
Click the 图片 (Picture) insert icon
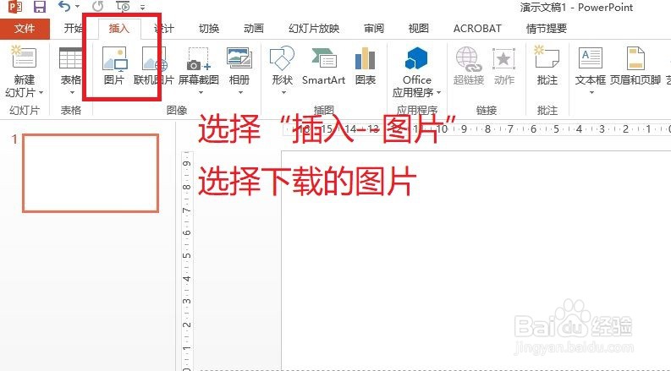(x=114, y=59)
